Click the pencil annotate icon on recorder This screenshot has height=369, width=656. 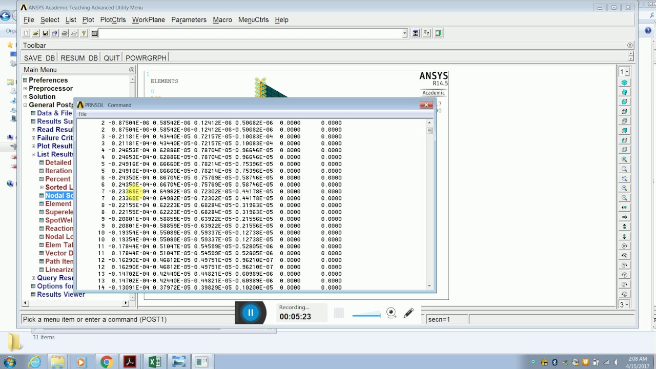(408, 313)
